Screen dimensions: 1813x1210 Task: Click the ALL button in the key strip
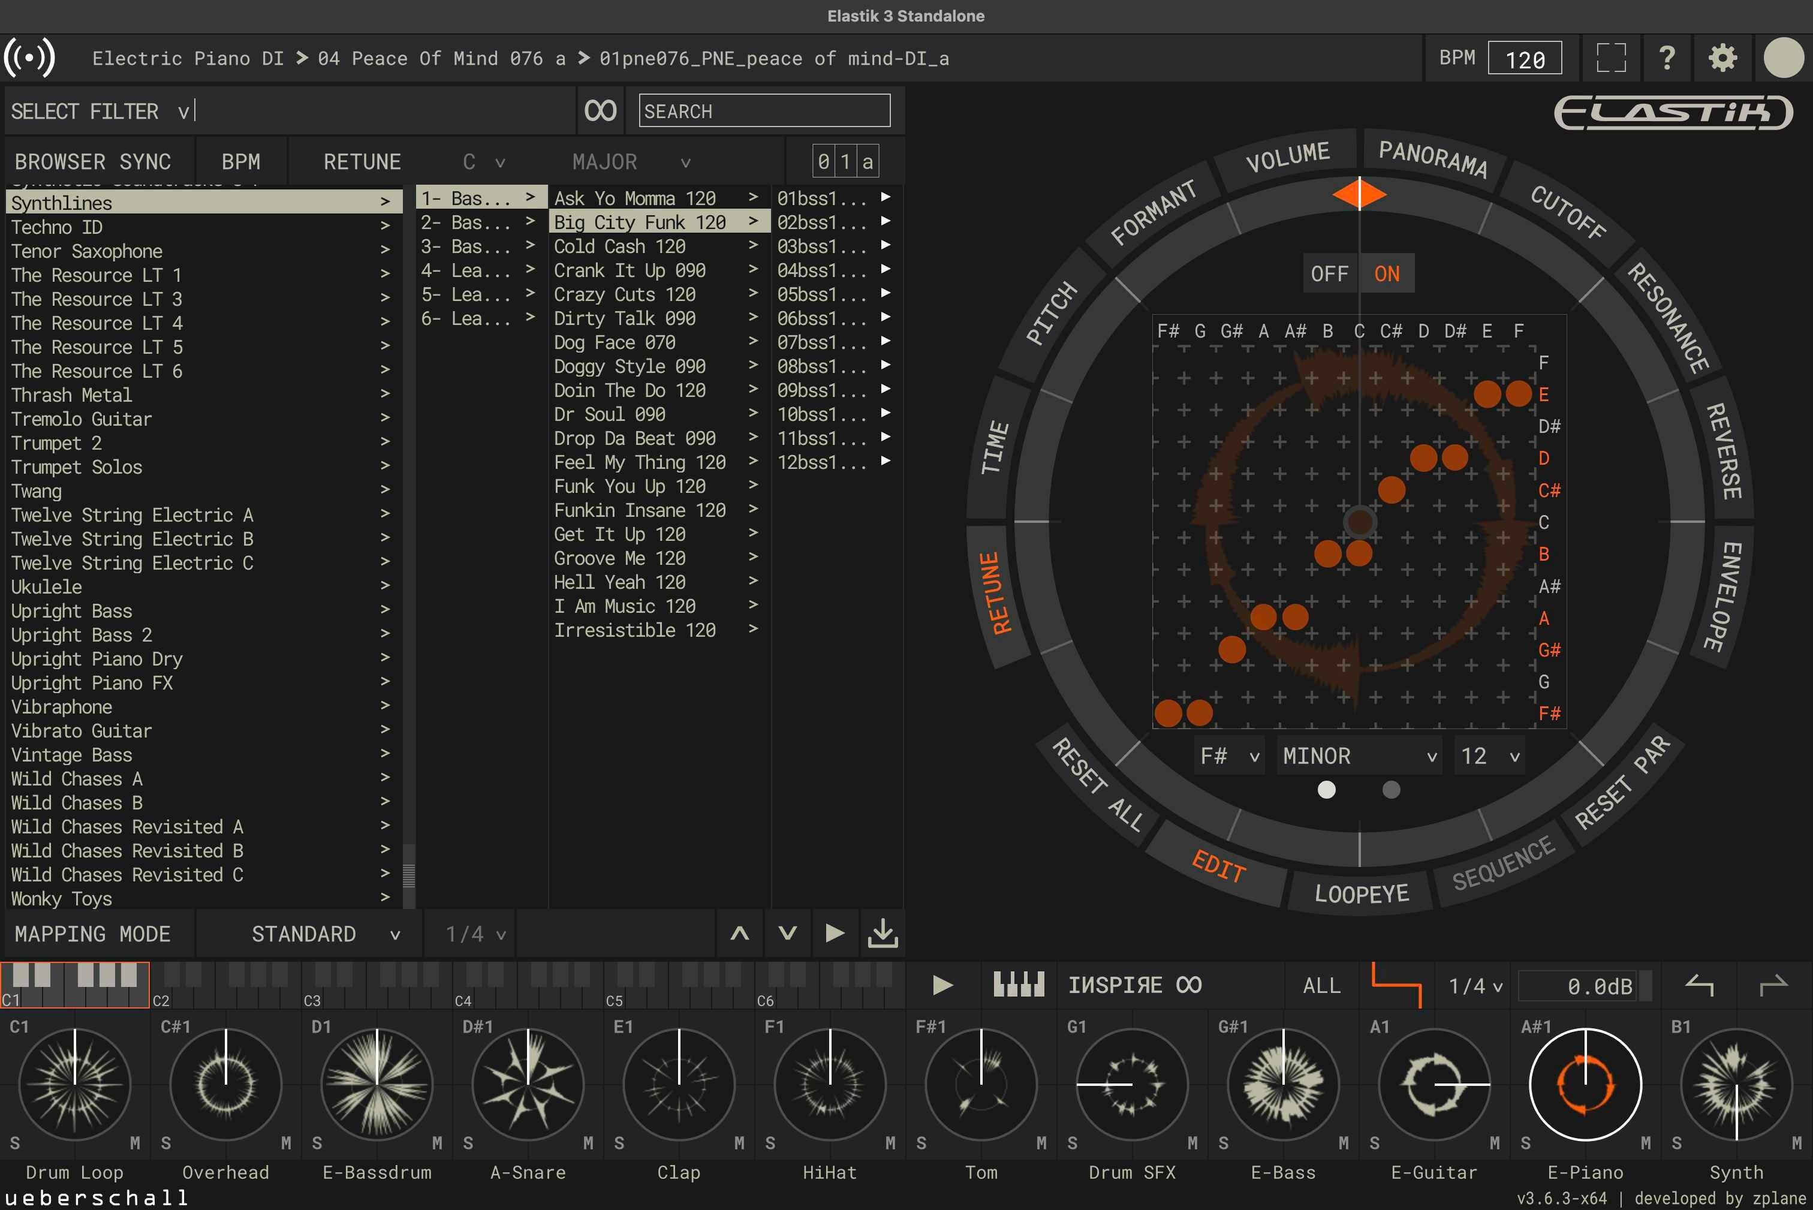(1321, 985)
